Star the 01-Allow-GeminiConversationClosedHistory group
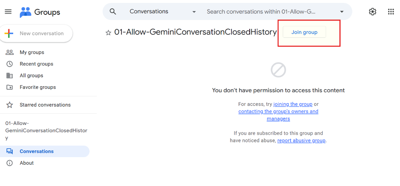Viewport: 400px width, 186px height. coord(108,33)
